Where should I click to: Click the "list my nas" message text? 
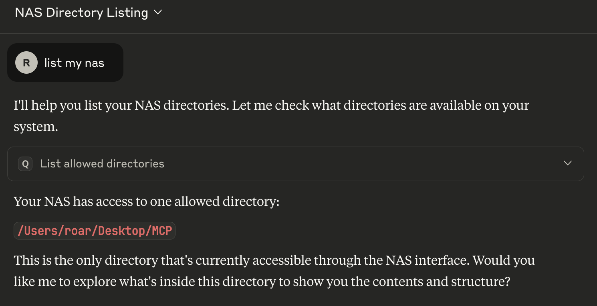(x=74, y=63)
